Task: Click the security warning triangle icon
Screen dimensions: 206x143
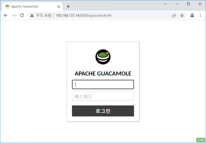Action: coord(32,15)
